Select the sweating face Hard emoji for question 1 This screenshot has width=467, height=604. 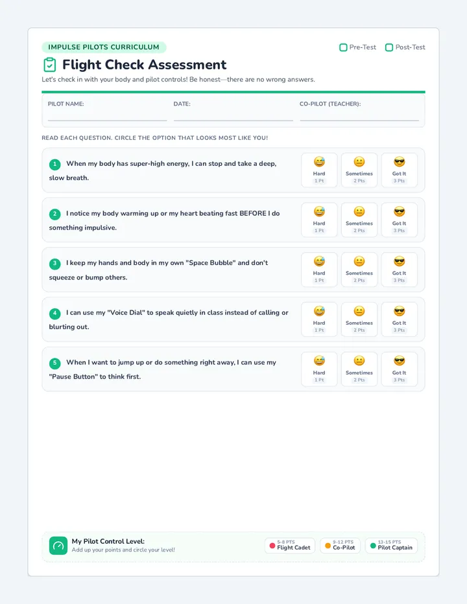pos(319,162)
